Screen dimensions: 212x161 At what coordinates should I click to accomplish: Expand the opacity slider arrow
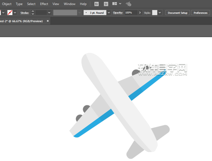click(x=140, y=12)
